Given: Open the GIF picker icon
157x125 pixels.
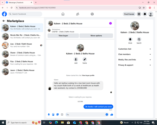Looking at the screenshot, I should click(x=62, y=115).
